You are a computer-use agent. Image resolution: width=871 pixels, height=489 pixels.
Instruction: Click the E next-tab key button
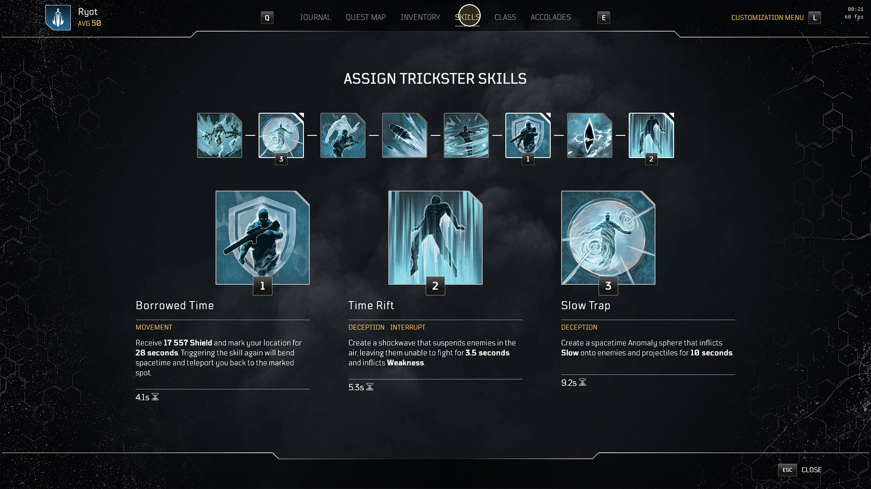point(604,18)
